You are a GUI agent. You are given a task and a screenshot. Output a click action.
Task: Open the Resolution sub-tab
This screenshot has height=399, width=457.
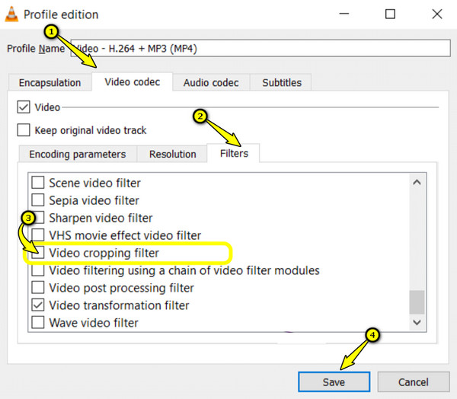pyautogui.click(x=173, y=154)
